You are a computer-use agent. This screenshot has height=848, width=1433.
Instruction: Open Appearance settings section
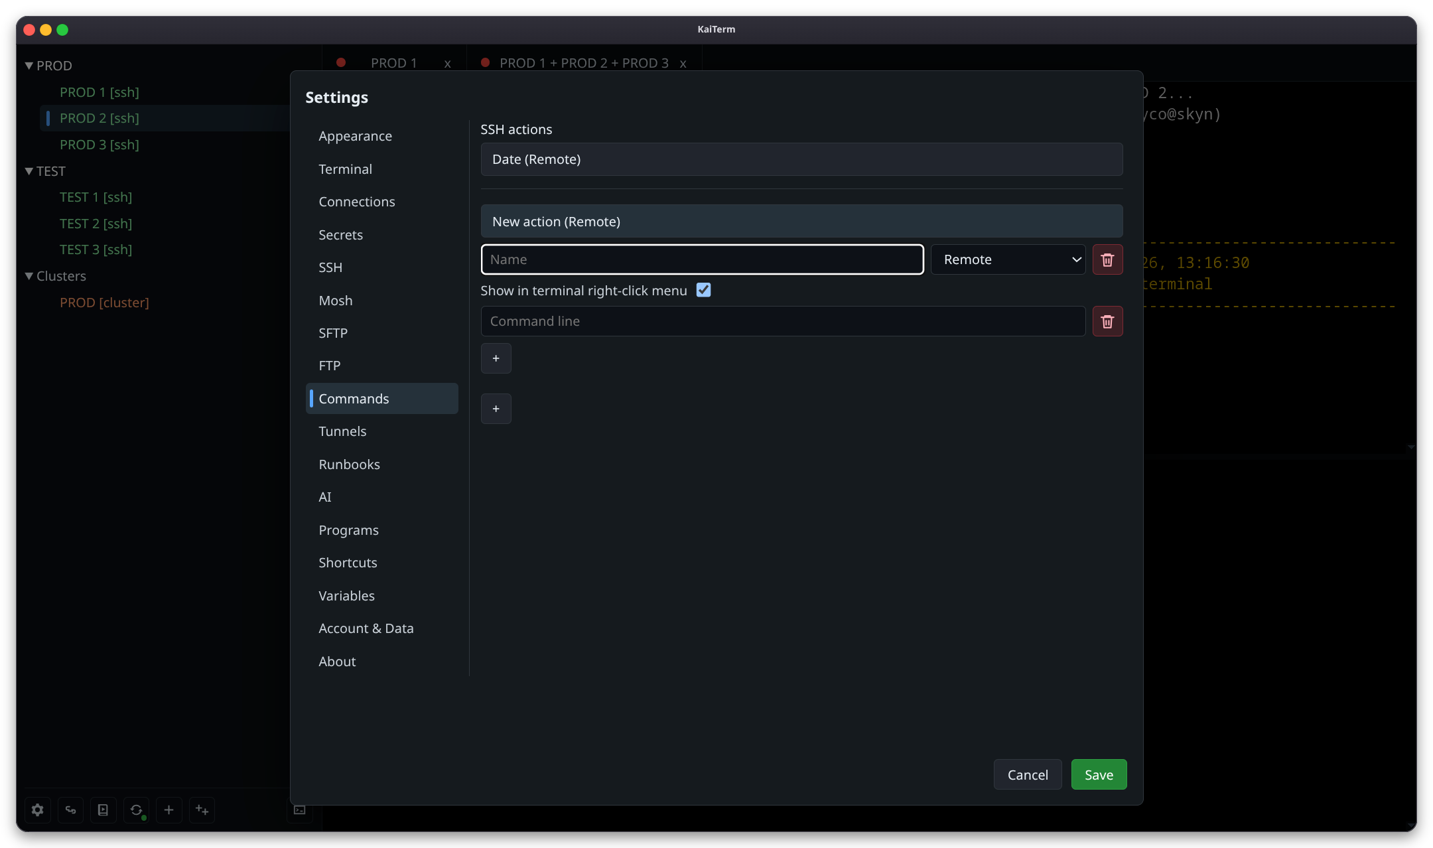382,136
